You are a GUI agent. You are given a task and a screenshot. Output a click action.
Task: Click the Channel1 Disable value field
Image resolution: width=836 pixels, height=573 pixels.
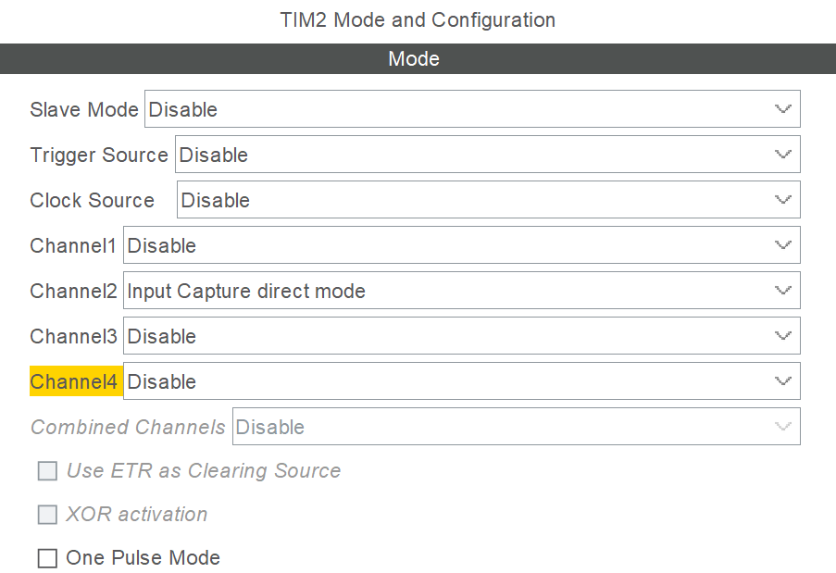(x=462, y=245)
